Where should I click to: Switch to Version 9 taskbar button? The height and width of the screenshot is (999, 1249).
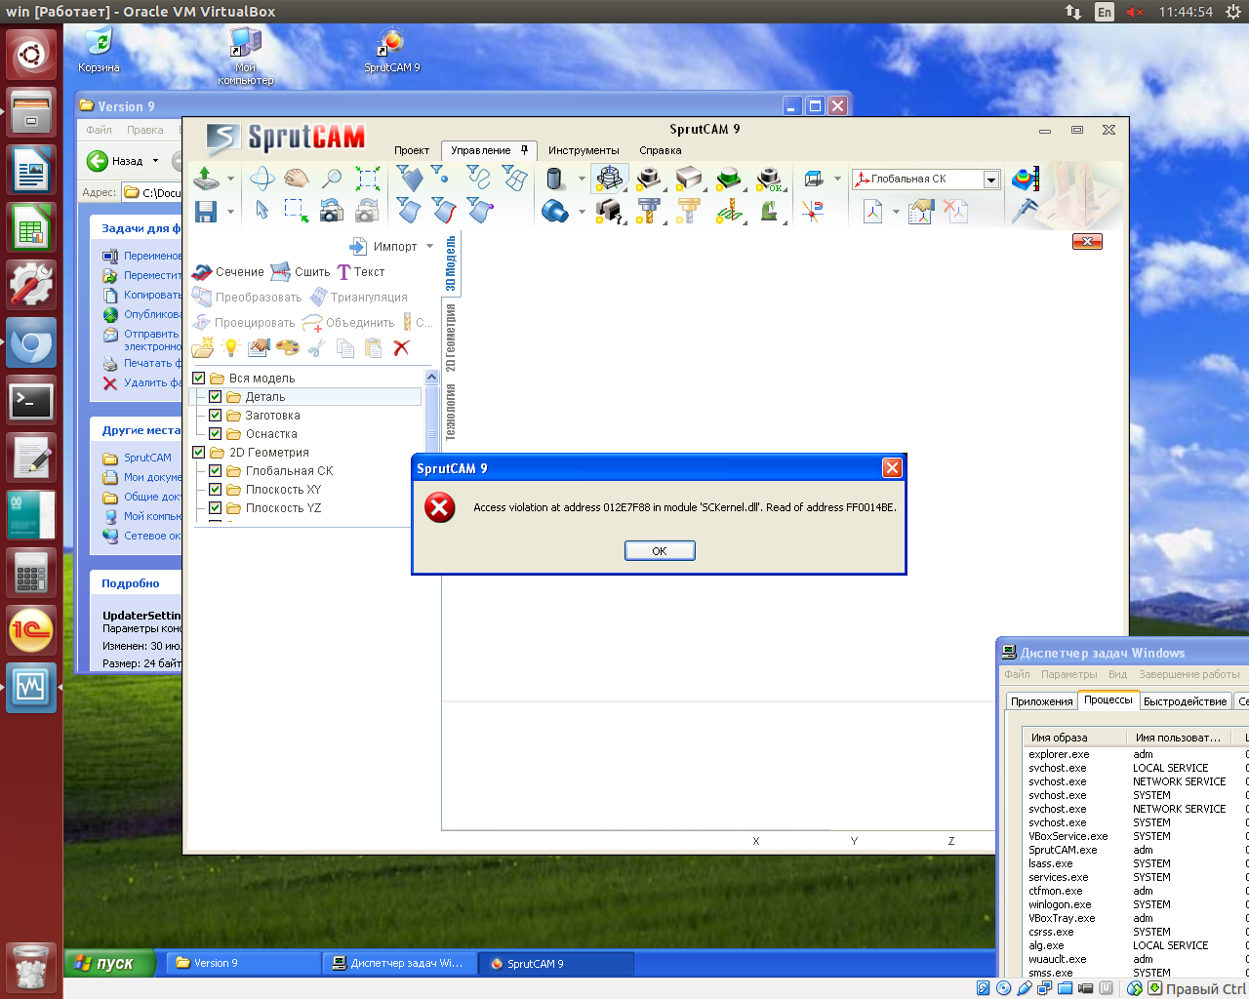[243, 964]
